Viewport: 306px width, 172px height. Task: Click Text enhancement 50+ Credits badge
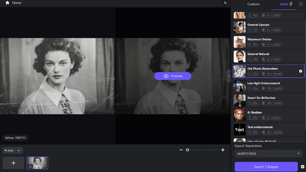[272, 132]
